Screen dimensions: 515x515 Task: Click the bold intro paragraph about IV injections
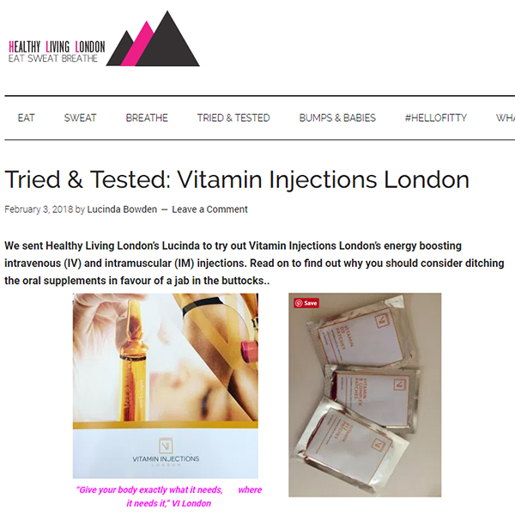tap(255, 264)
